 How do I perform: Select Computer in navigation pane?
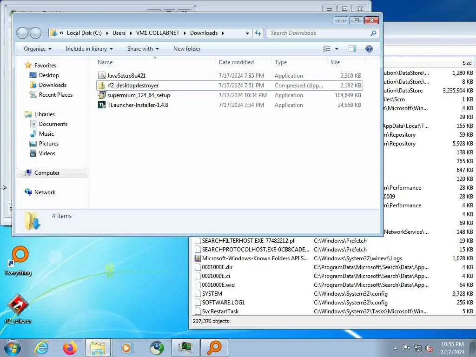point(47,173)
